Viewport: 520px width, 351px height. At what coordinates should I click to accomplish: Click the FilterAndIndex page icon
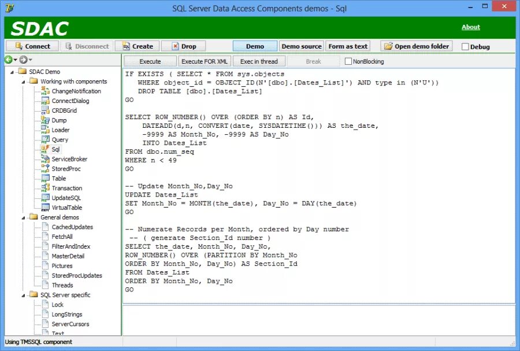coord(46,246)
